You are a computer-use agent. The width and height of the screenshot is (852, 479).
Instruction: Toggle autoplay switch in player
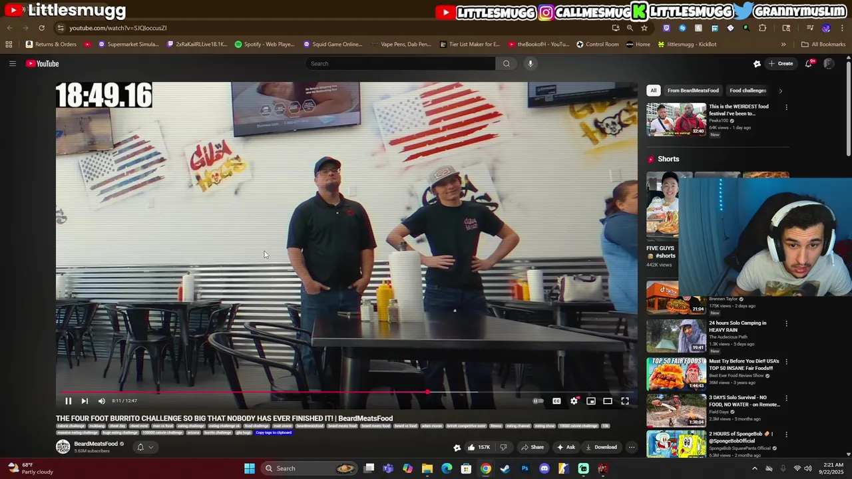point(538,401)
